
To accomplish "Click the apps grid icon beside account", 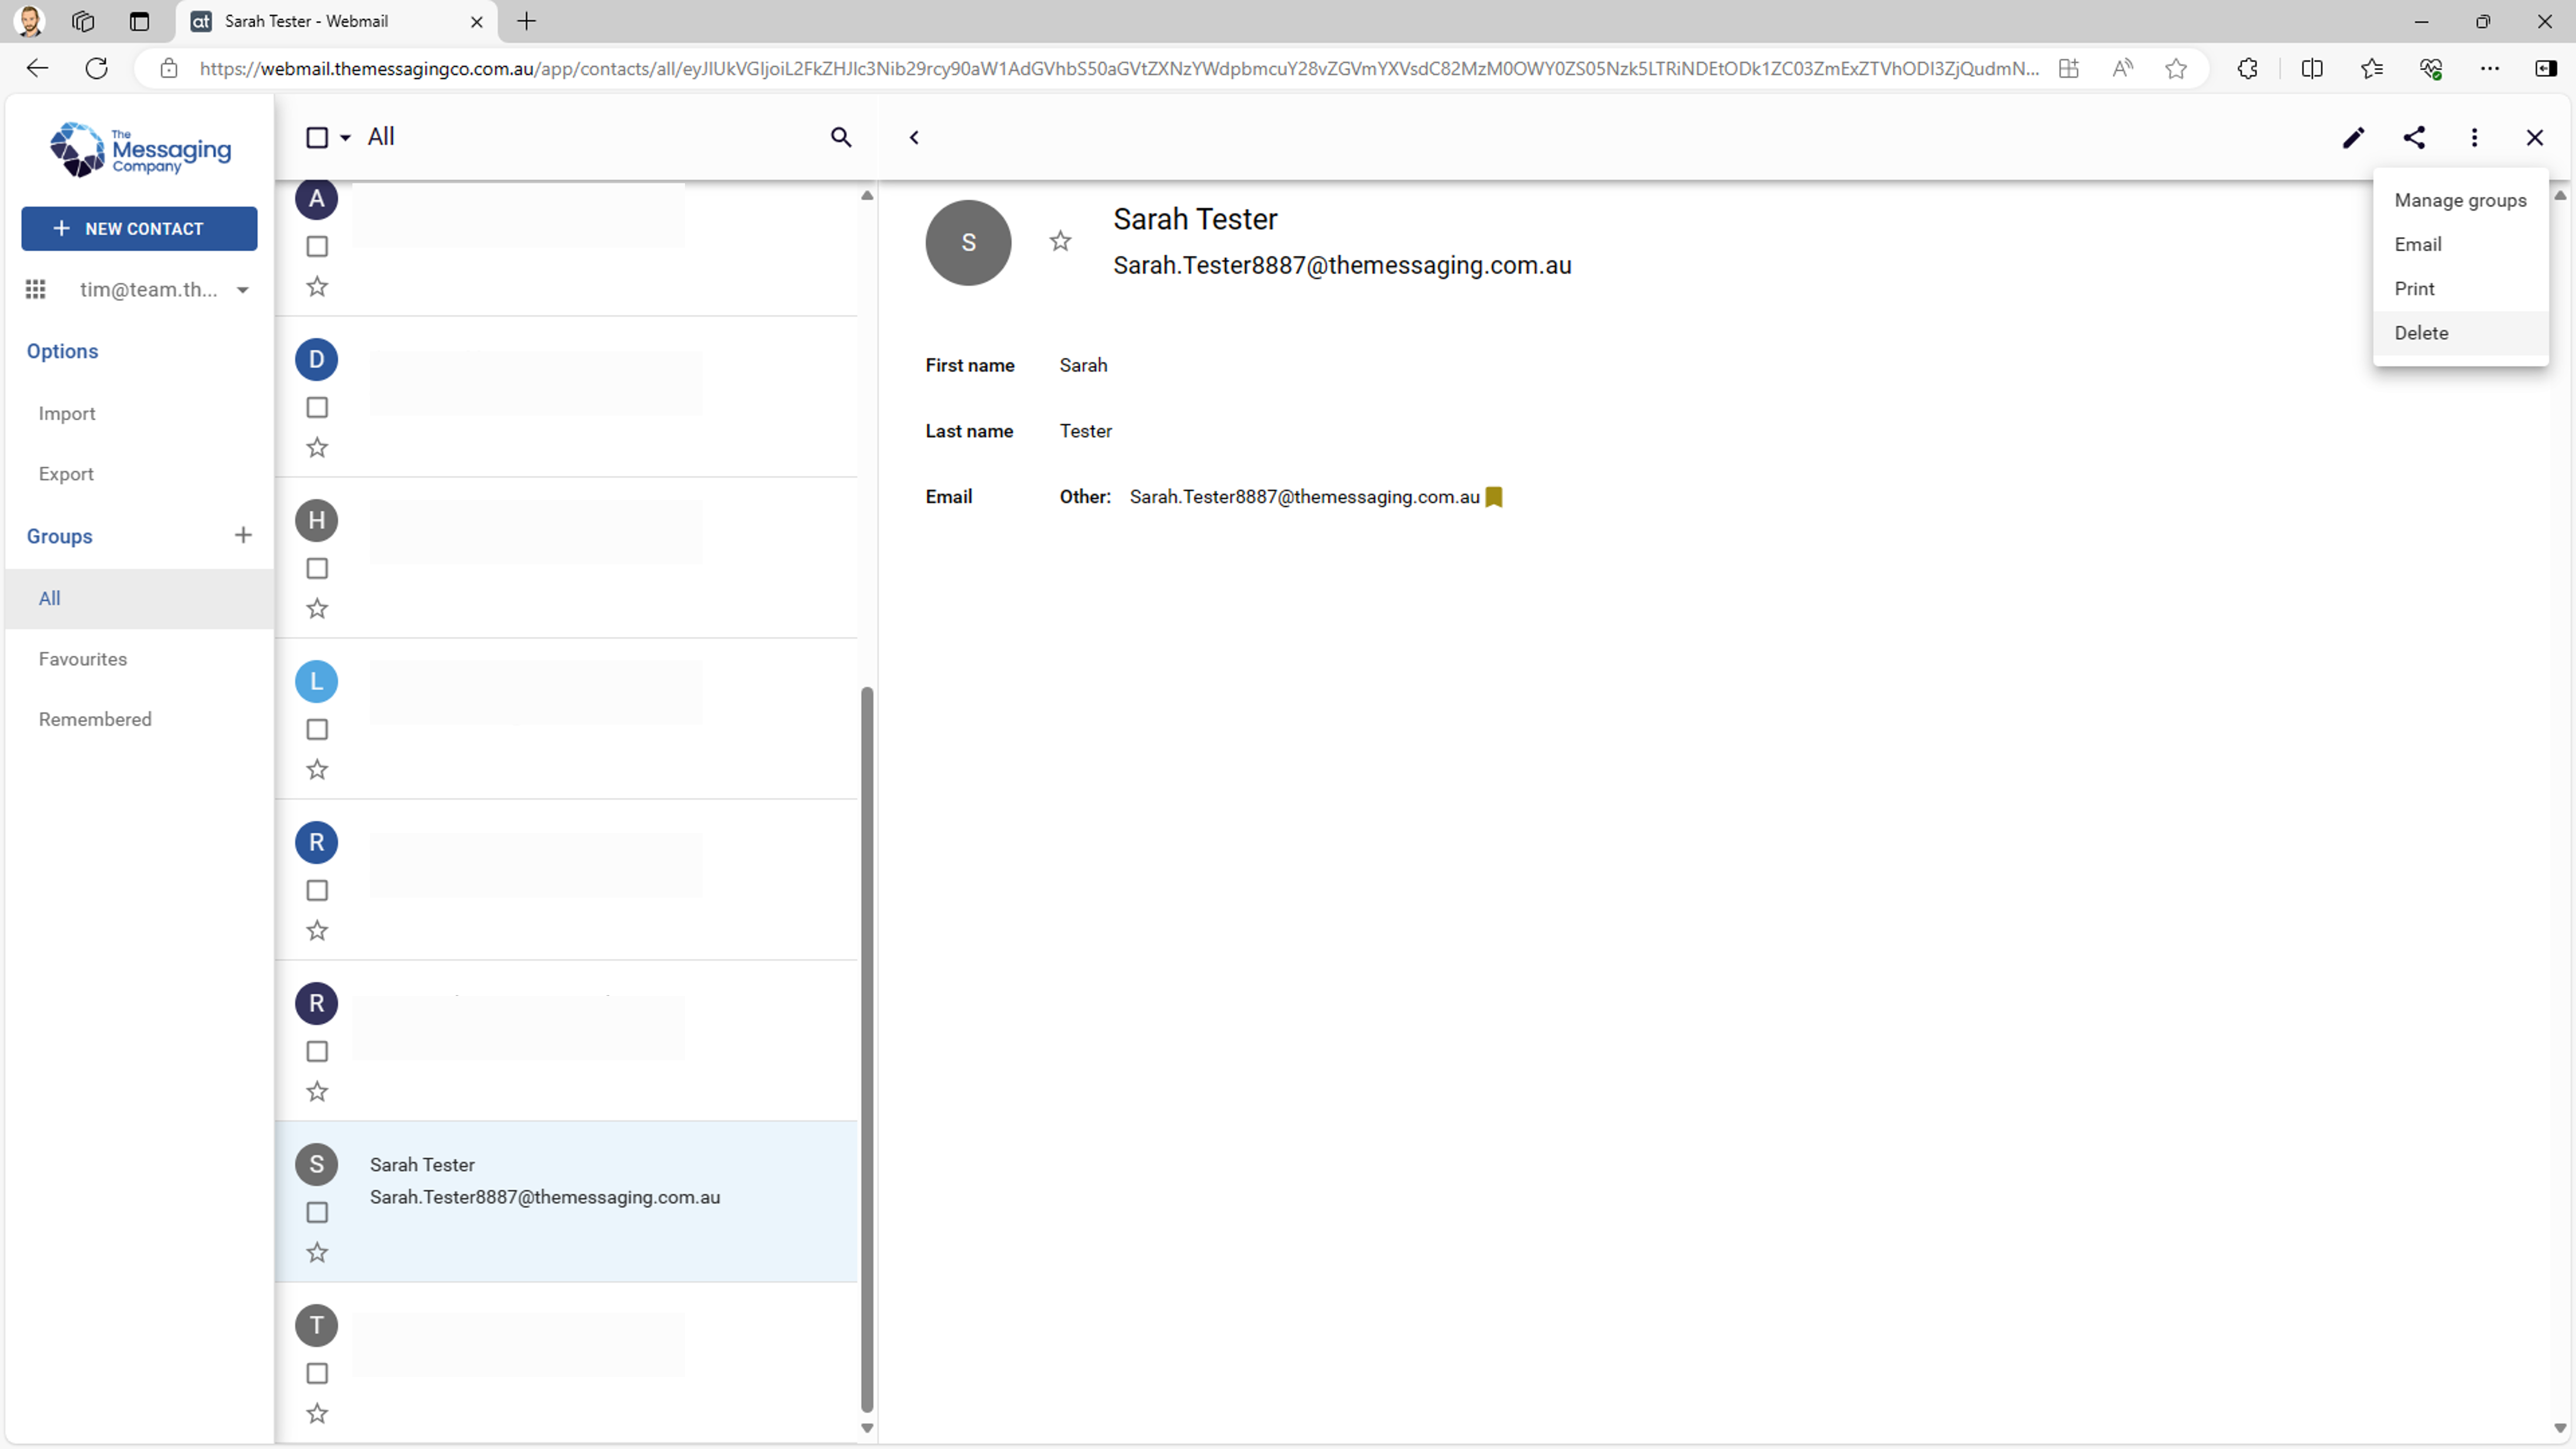I will pyautogui.click(x=36, y=290).
